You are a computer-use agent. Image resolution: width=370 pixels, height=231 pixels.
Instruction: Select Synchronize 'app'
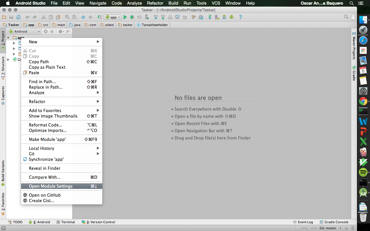(x=62, y=159)
